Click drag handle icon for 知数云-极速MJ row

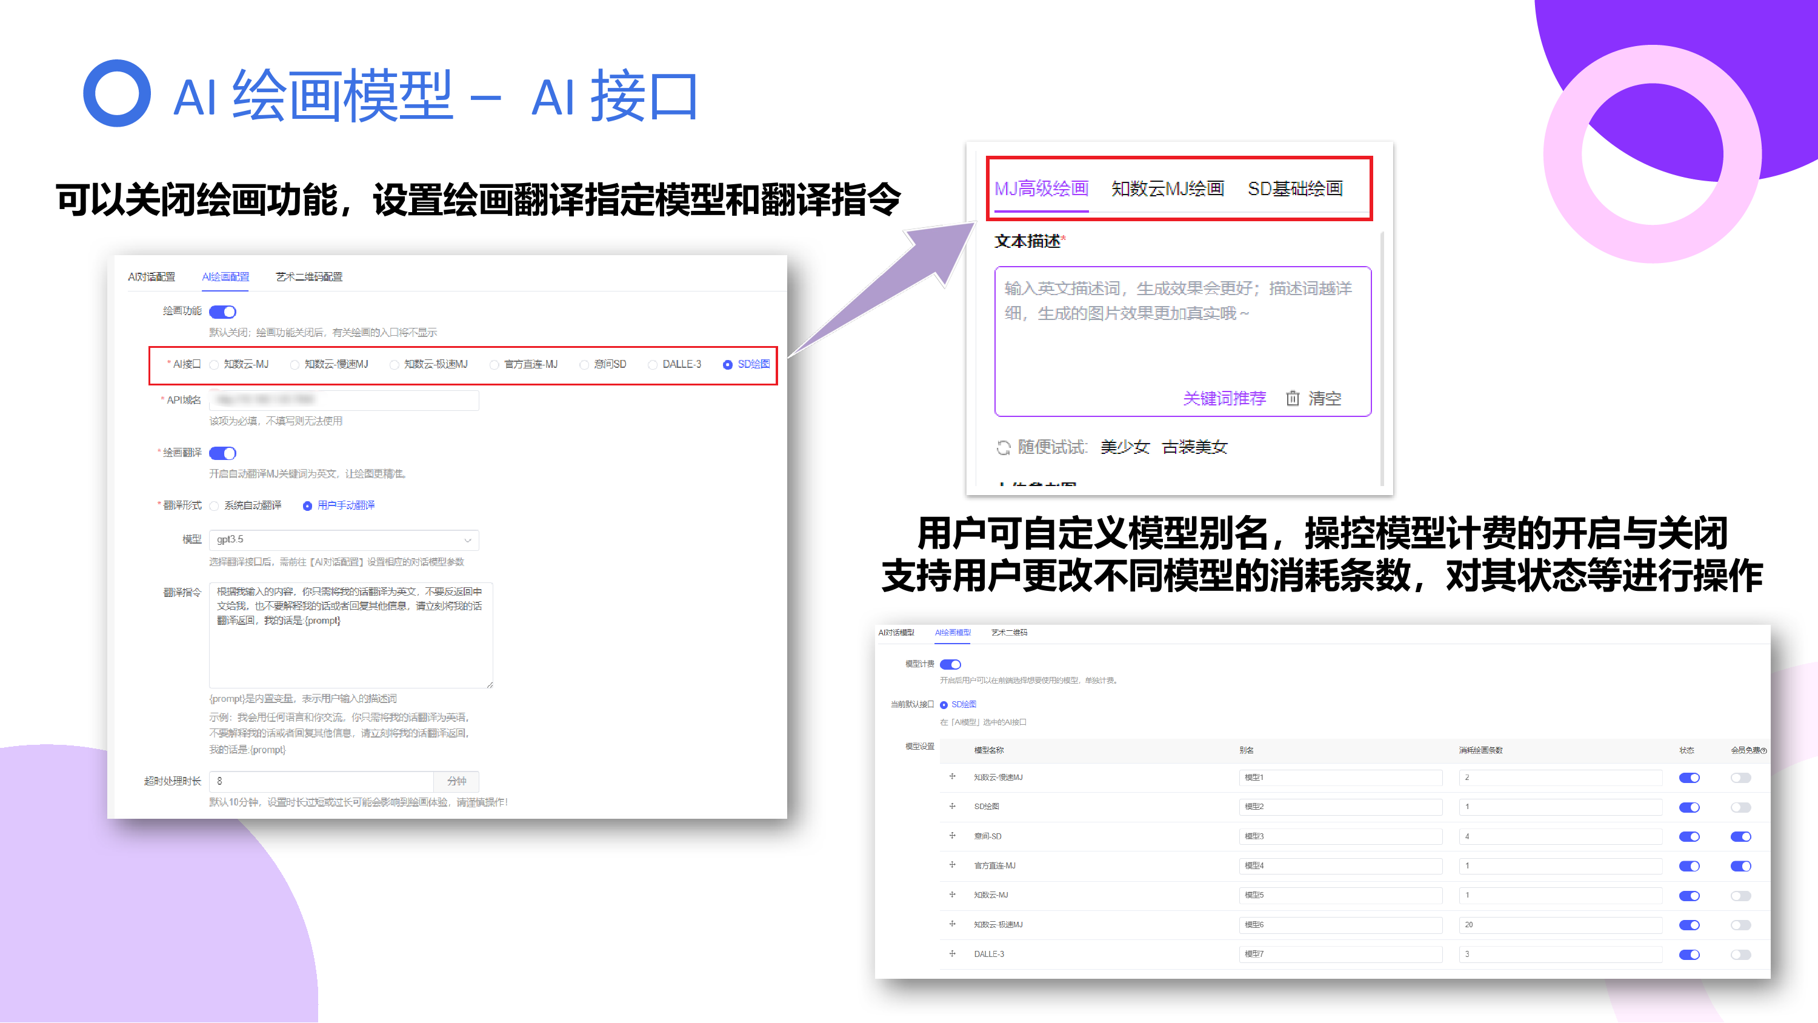click(952, 924)
